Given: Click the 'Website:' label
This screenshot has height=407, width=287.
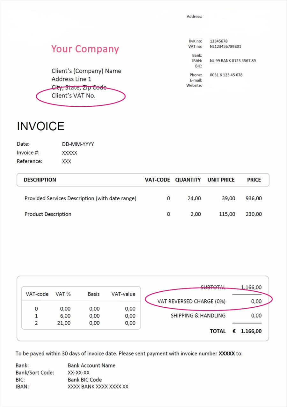Looking at the screenshot, I should pos(194,85).
